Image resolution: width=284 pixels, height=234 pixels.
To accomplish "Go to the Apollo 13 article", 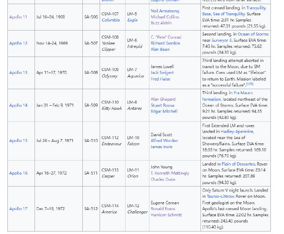I will click(x=18, y=73).
